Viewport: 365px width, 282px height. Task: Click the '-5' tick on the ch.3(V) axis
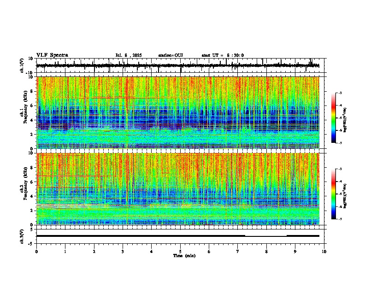[x=31, y=243]
